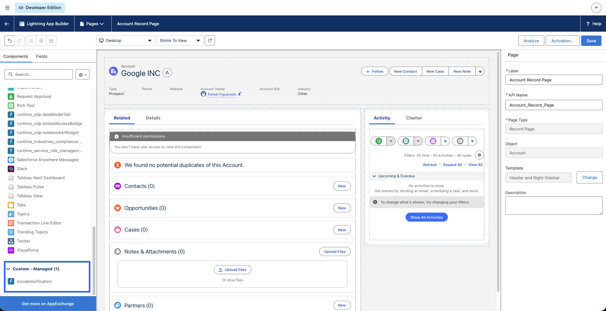Click the component Search field
606x311 pixels.
point(39,75)
